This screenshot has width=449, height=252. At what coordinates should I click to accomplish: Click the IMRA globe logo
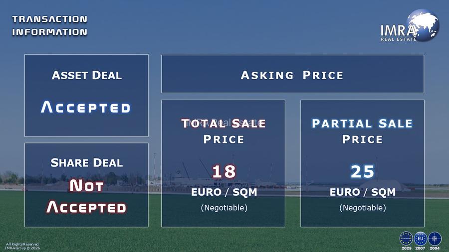click(x=424, y=25)
